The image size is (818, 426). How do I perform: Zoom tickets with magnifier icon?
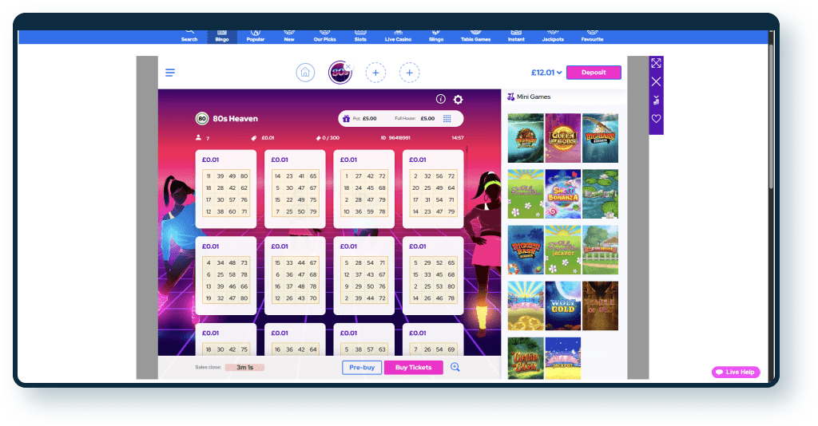[455, 368]
